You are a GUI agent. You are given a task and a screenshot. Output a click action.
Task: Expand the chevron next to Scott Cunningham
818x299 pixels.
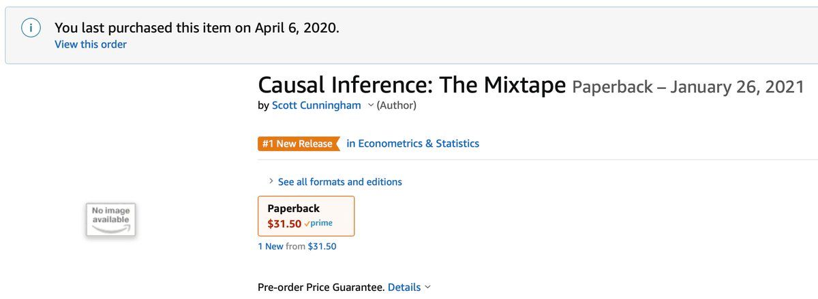[x=371, y=105]
